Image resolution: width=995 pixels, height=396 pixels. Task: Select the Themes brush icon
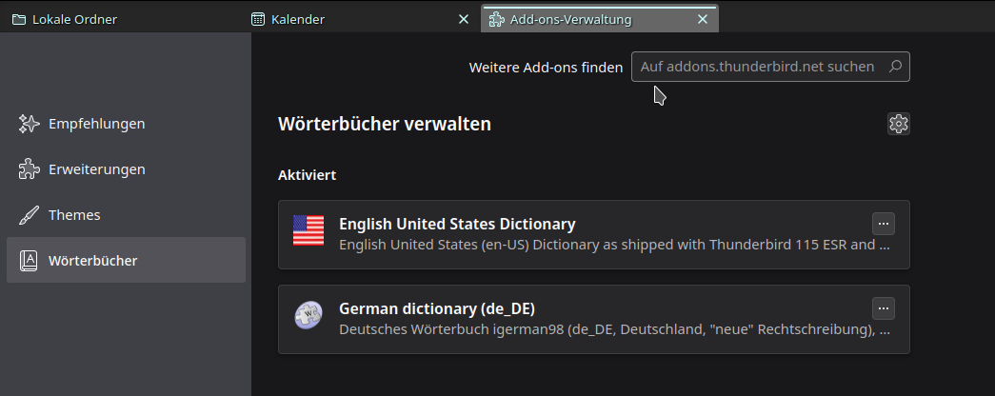(30, 215)
